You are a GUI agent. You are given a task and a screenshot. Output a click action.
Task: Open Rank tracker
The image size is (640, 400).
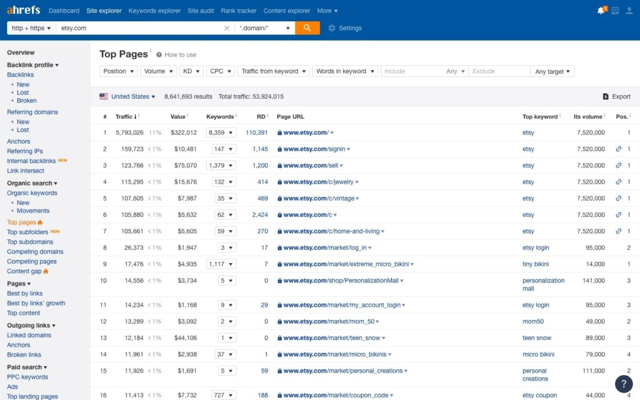[x=239, y=11]
